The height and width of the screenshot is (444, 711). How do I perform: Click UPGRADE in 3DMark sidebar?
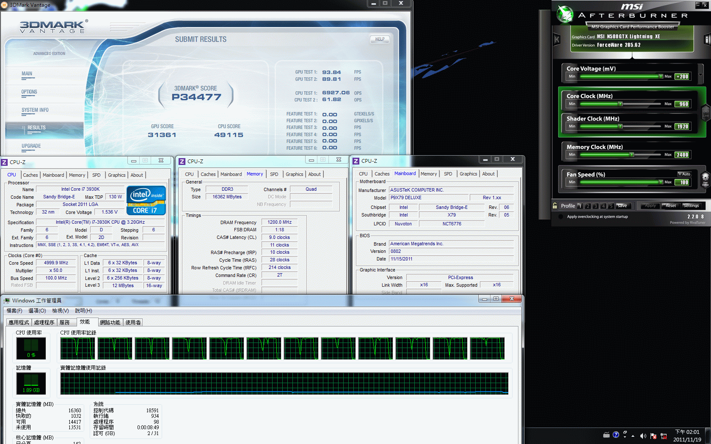click(31, 146)
